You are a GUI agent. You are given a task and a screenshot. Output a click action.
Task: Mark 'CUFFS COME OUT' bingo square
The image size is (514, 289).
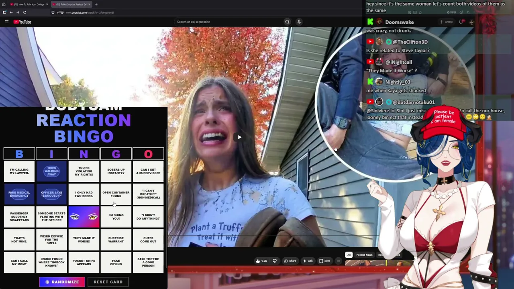point(148,240)
